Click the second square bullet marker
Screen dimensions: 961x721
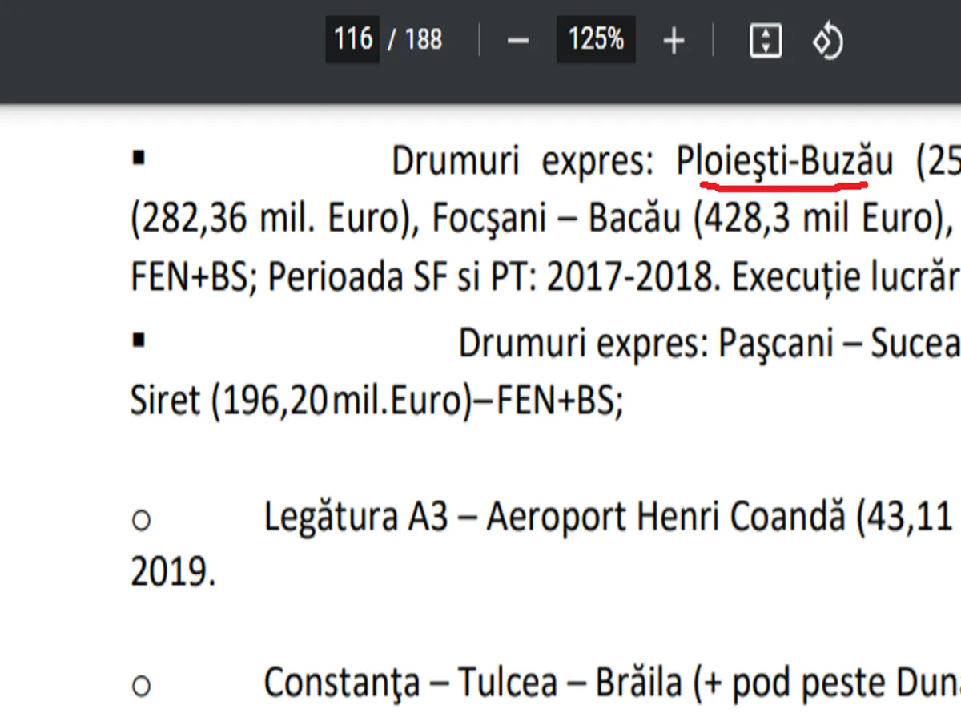(139, 340)
